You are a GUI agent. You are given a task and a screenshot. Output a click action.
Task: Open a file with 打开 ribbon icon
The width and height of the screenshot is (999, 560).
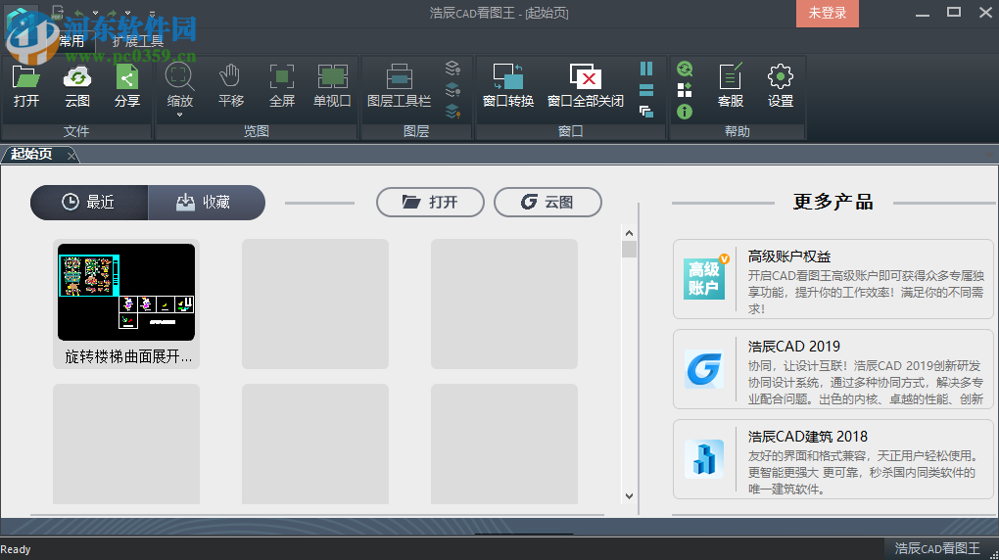[26, 86]
